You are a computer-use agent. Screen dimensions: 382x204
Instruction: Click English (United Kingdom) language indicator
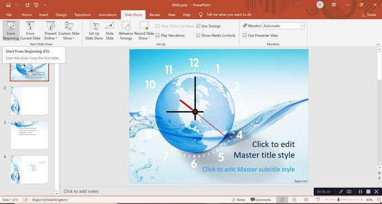[50, 200]
